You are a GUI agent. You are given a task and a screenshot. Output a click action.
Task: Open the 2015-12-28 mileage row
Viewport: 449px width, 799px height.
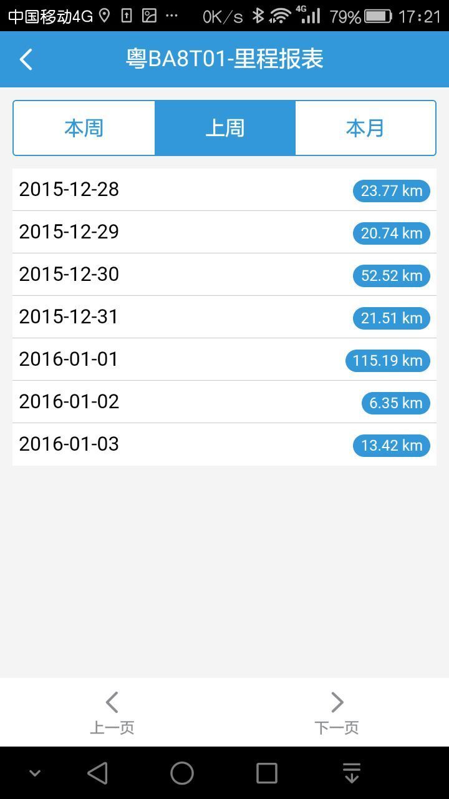tap(187, 190)
